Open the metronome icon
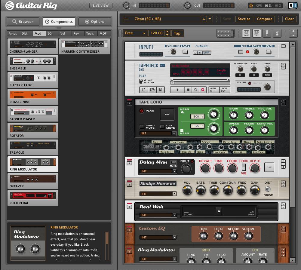This screenshot has width=301, height=270. point(277,33)
